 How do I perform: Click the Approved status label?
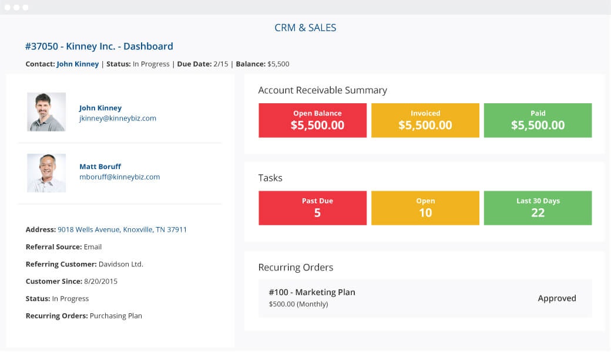point(557,299)
